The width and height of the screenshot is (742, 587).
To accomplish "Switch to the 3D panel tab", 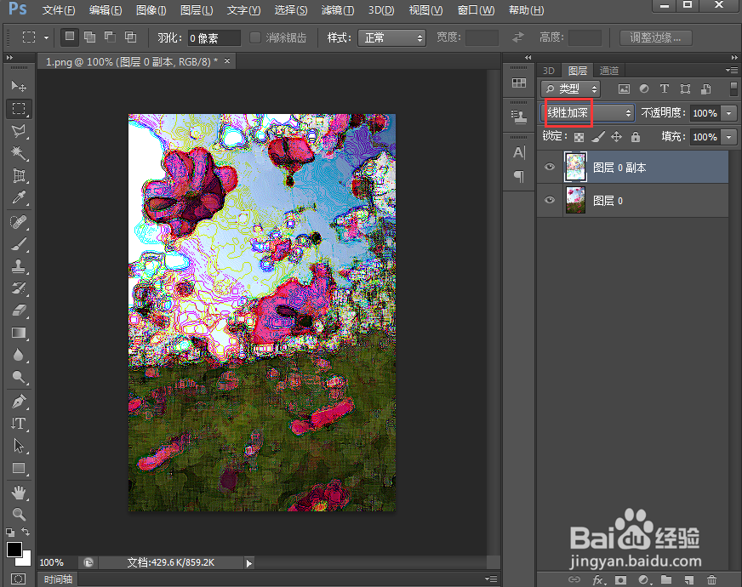I will (549, 71).
